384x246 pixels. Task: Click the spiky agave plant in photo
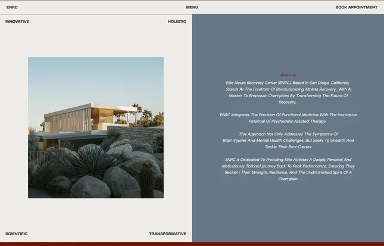[92, 160]
